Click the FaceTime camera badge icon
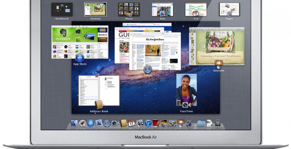The width and height of the screenshot is (291, 149). pyautogui.click(x=186, y=105)
